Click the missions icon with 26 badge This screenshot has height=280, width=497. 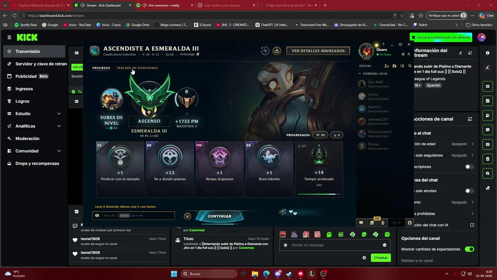point(372,222)
